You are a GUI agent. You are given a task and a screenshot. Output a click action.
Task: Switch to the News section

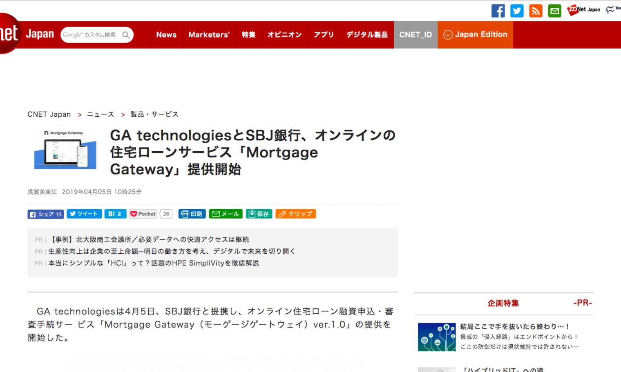(x=166, y=35)
